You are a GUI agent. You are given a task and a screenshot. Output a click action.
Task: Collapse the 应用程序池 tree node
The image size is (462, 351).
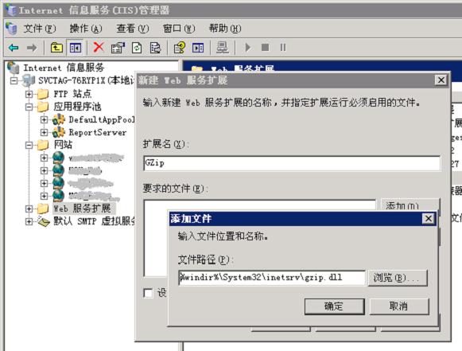29,107
